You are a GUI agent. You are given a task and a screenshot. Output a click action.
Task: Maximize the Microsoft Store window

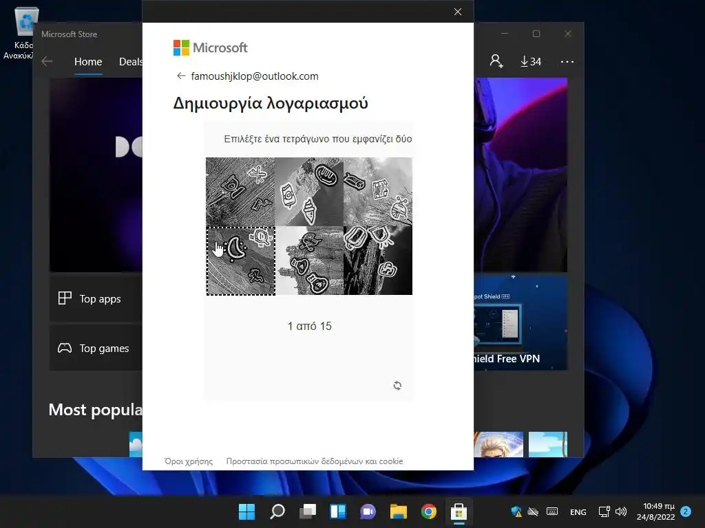tap(536, 34)
